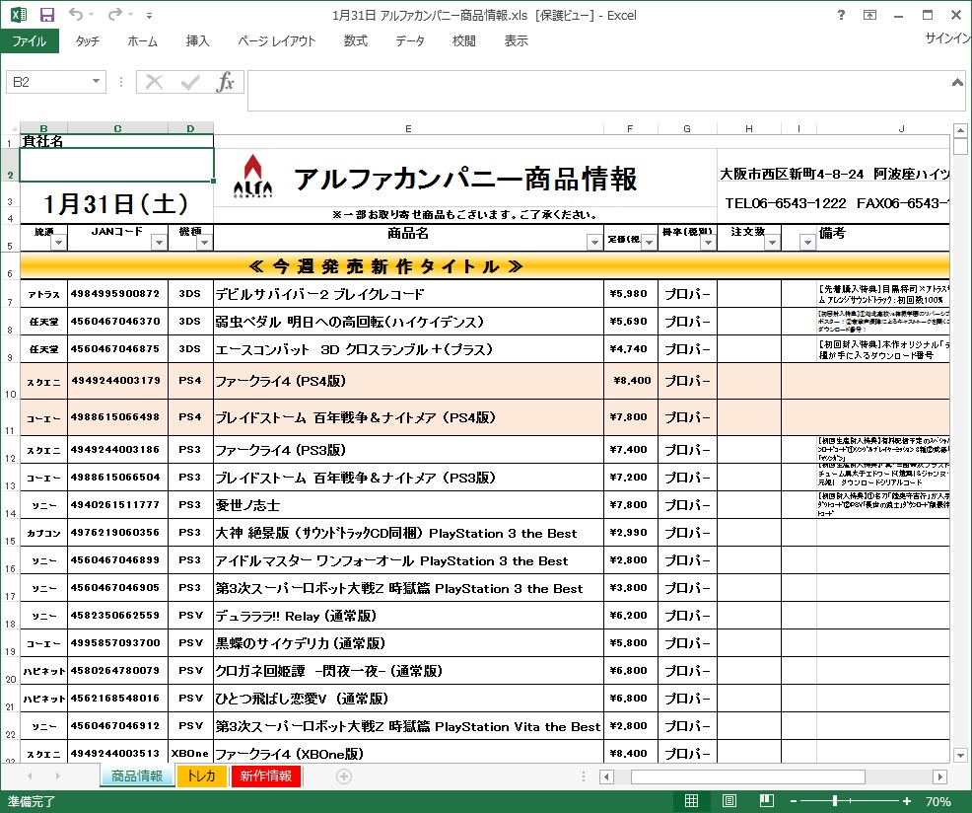Select the トレカ sheet tab
This screenshot has width=972, height=813.
[x=201, y=776]
